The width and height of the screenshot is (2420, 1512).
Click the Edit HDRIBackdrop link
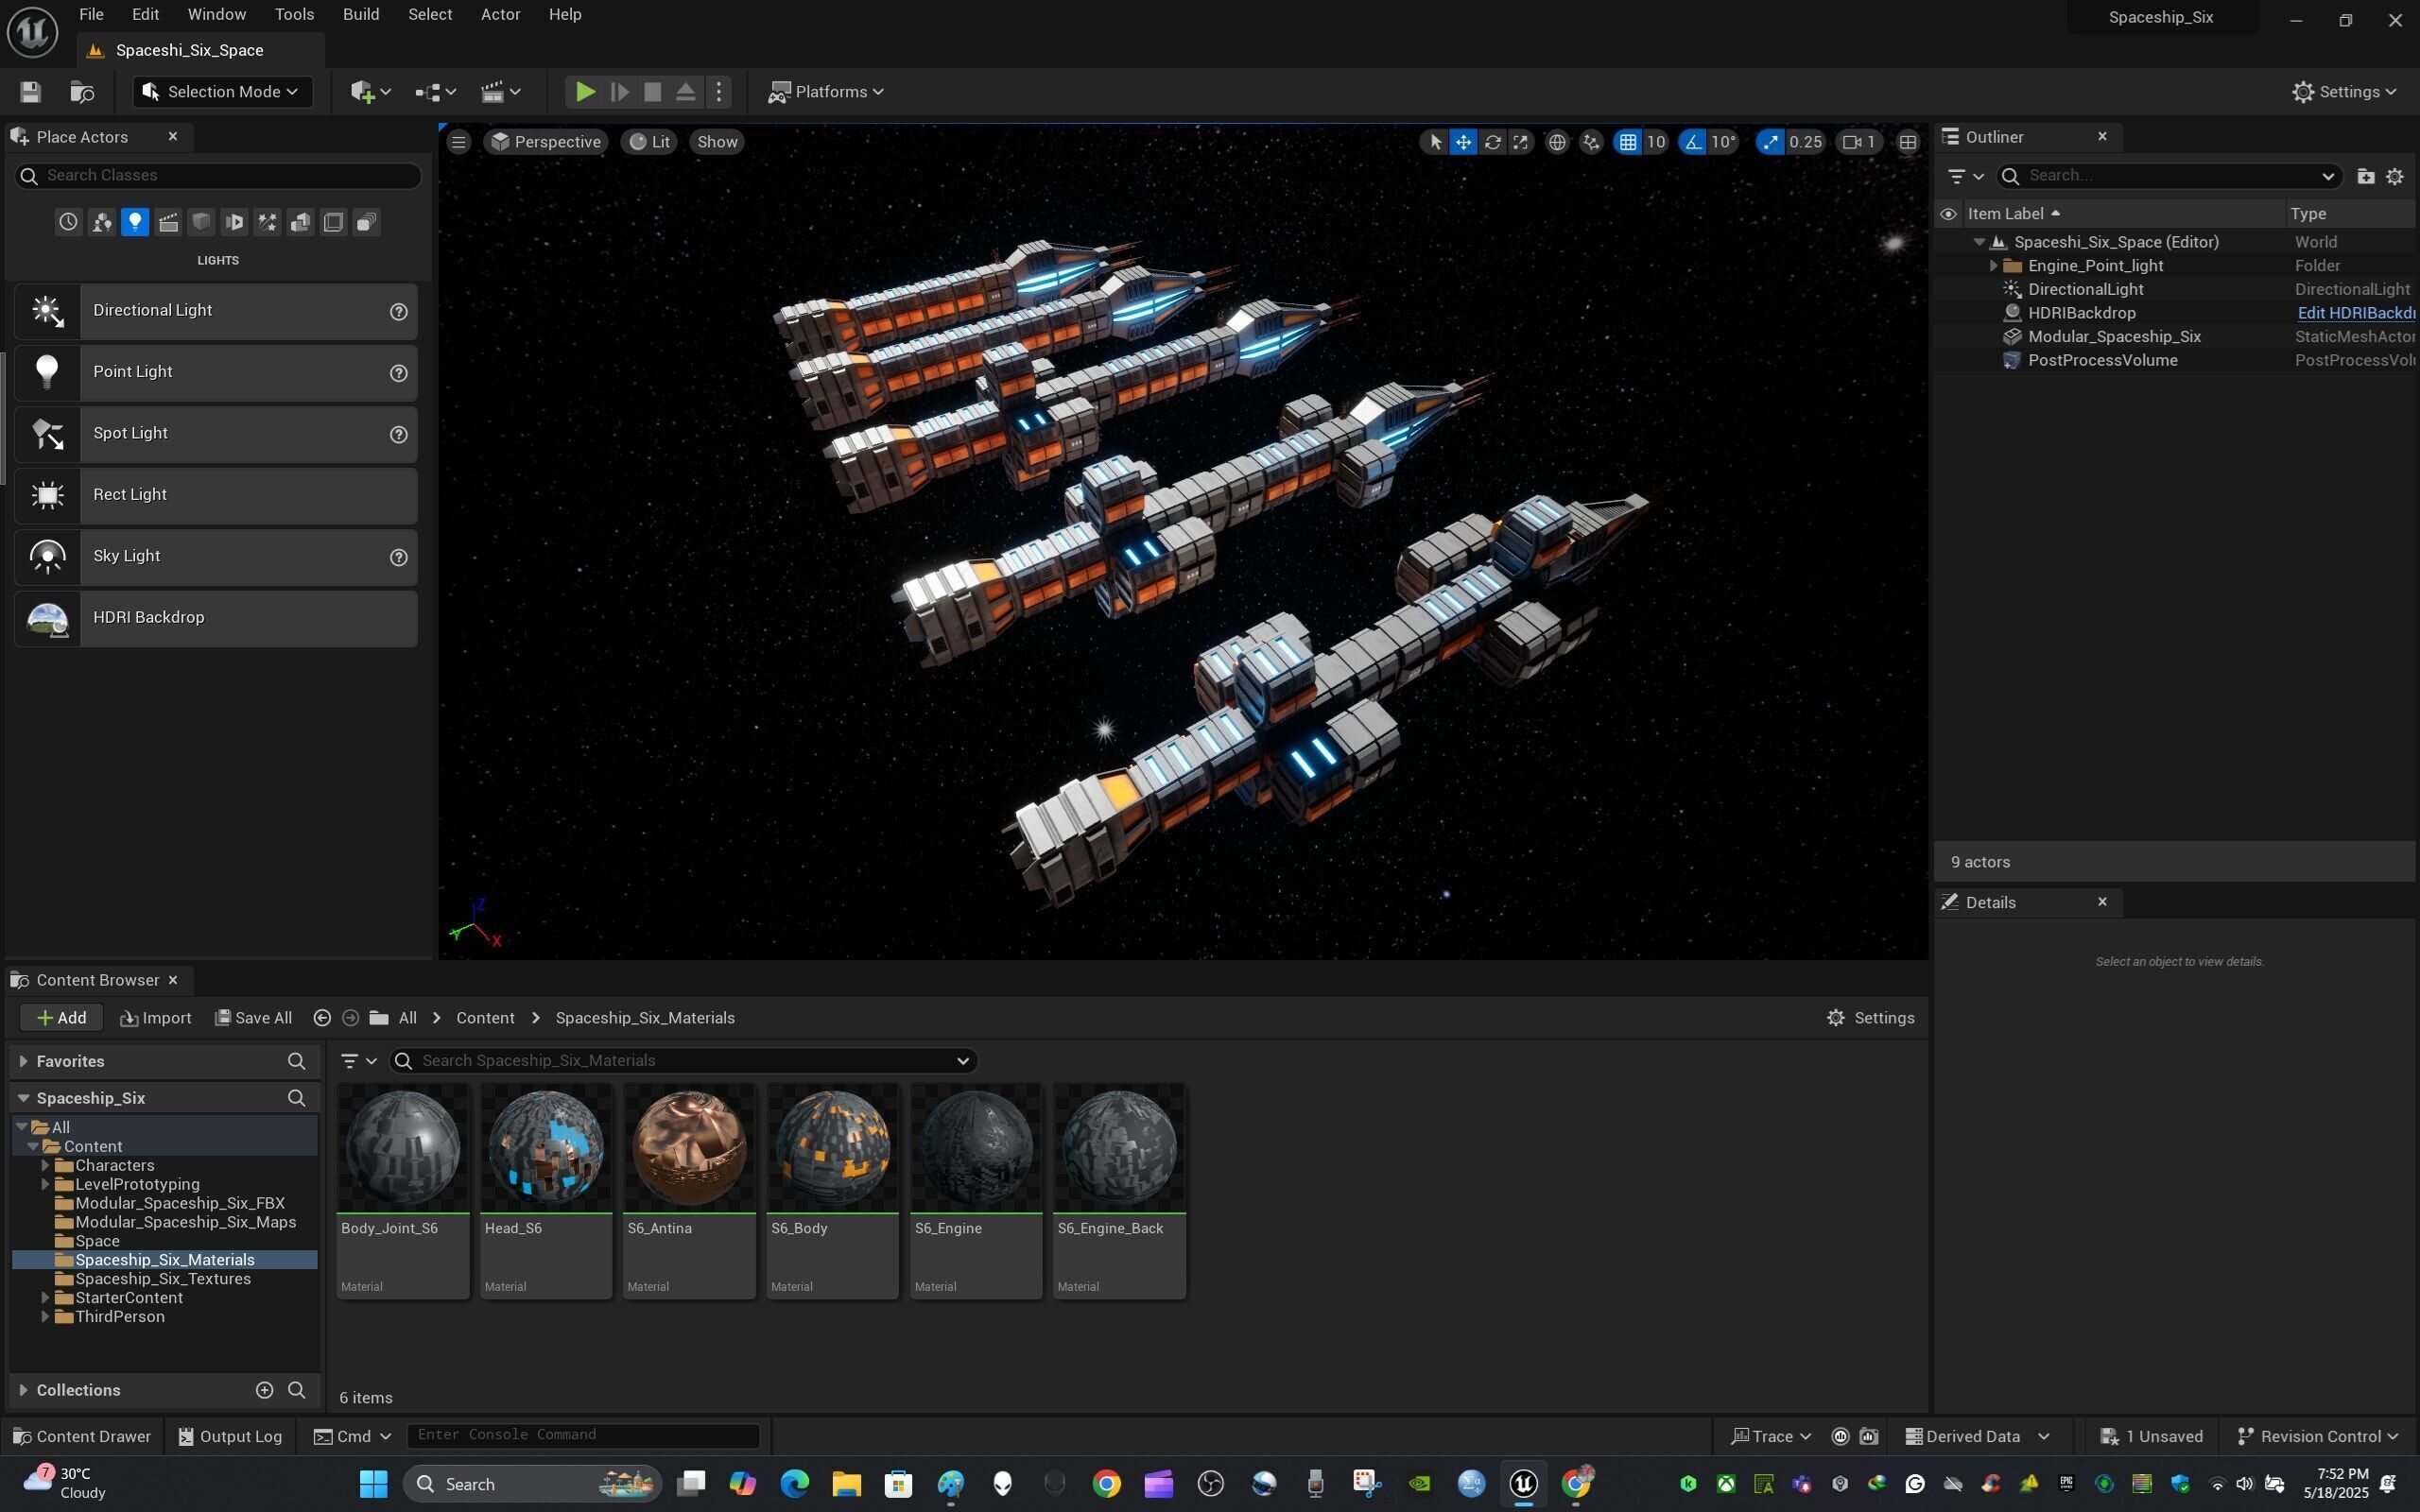[2356, 313]
